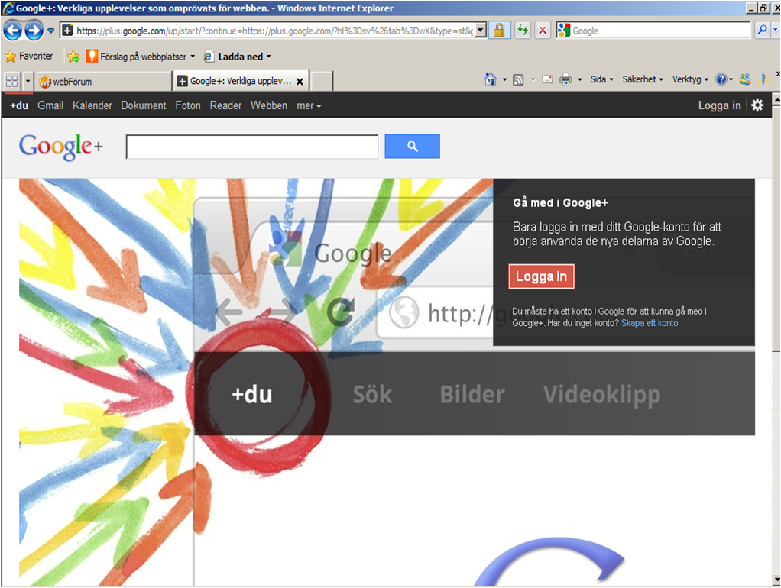
Task: Open the Säkerhet menu
Action: 643,79
